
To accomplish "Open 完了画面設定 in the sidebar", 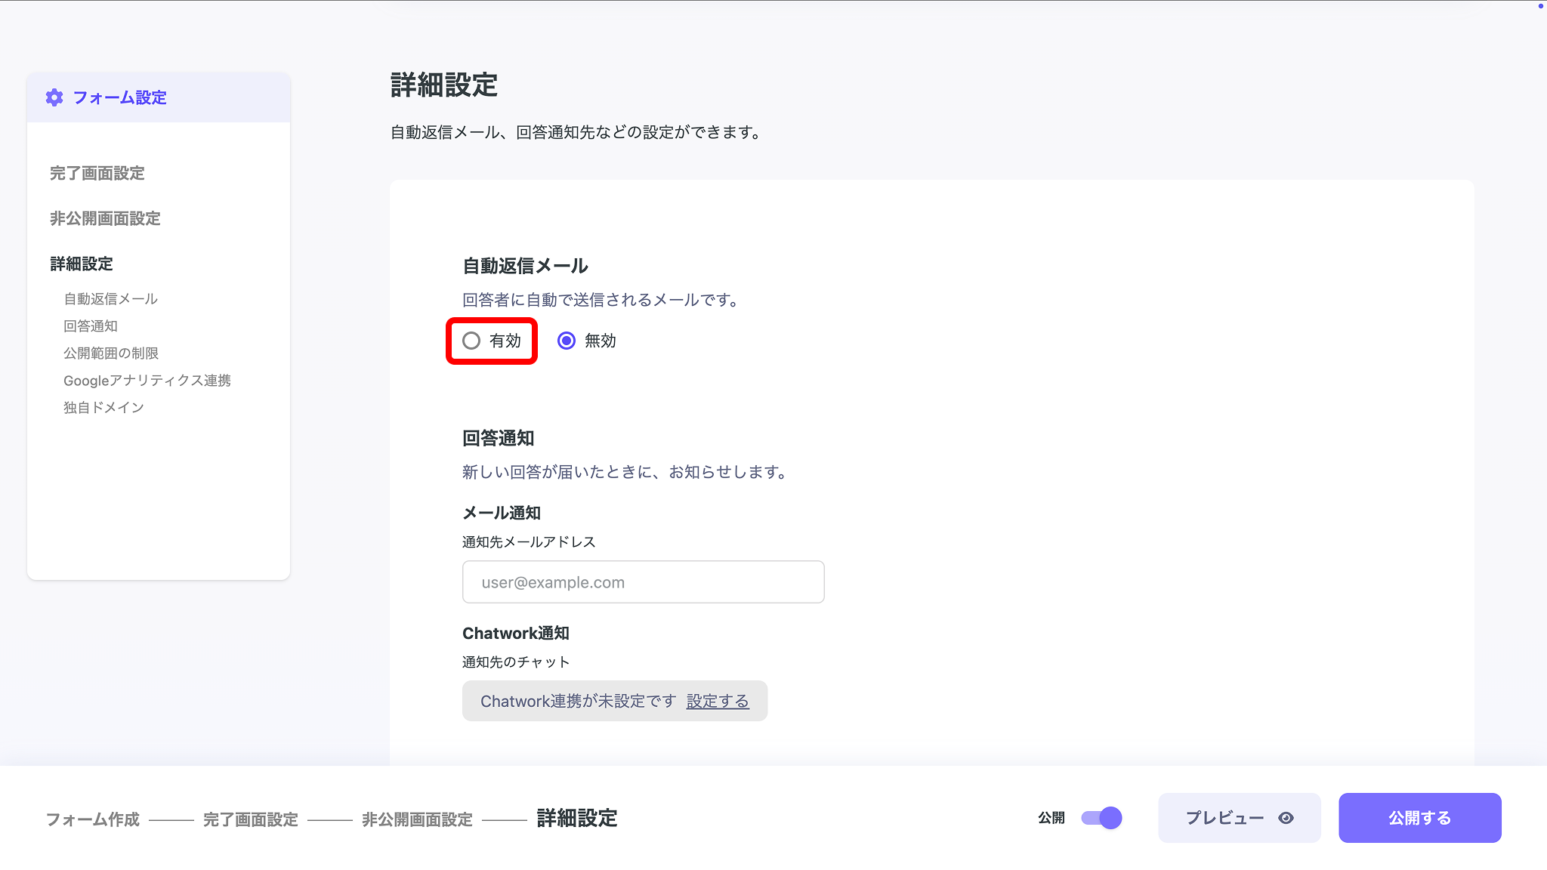I will [x=97, y=173].
